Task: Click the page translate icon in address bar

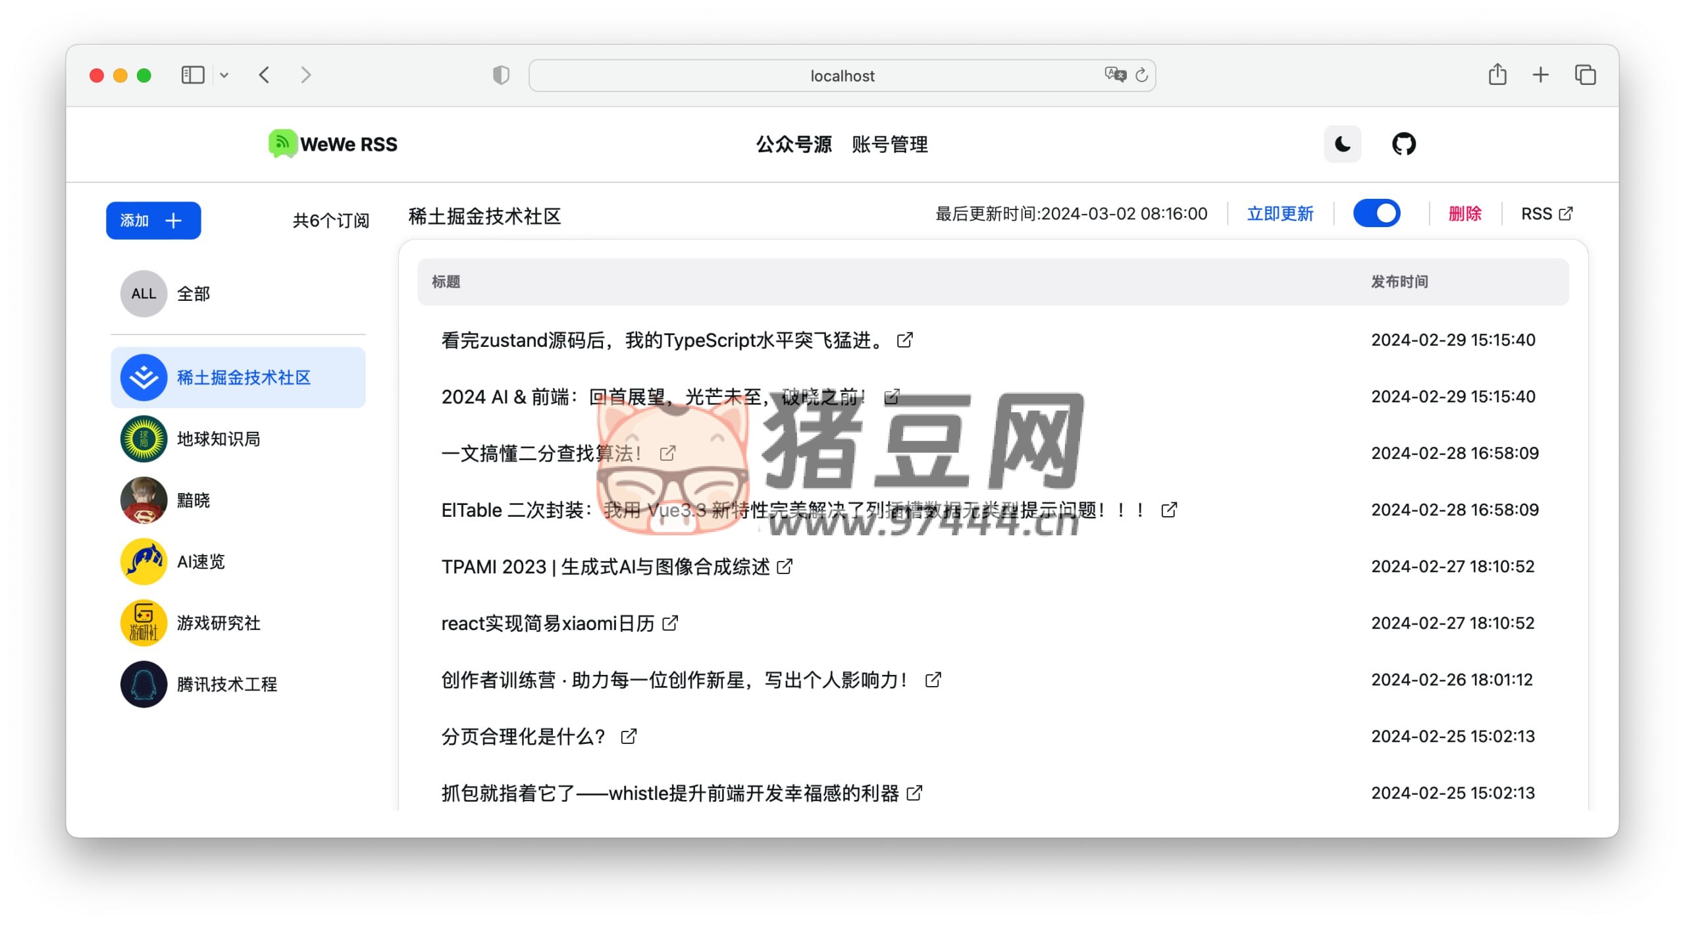Action: coord(1114,74)
